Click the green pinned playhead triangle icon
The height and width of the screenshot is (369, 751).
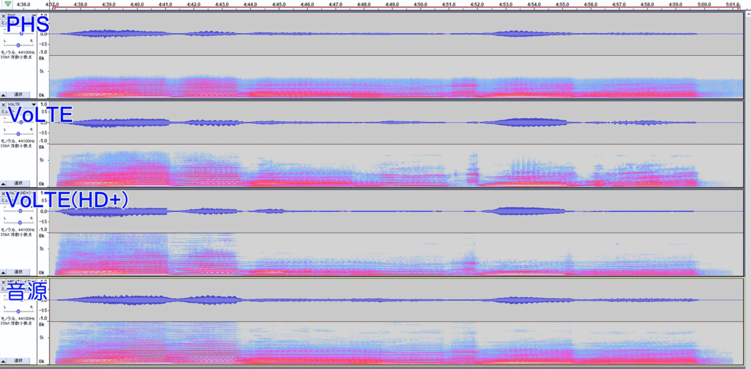(7, 4)
